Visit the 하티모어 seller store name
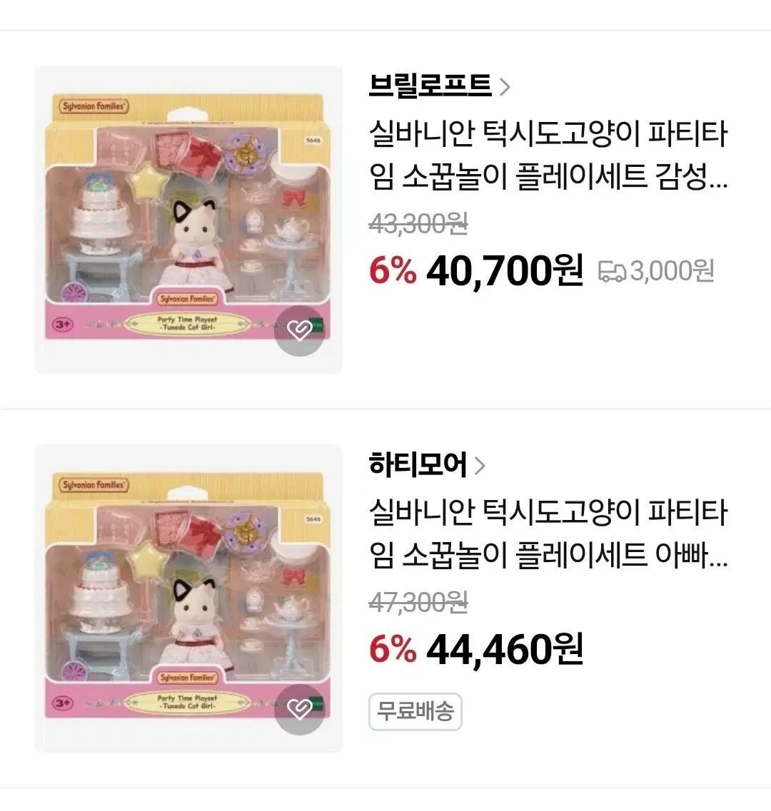Viewport: 771px width, 811px height. pyautogui.click(x=418, y=464)
